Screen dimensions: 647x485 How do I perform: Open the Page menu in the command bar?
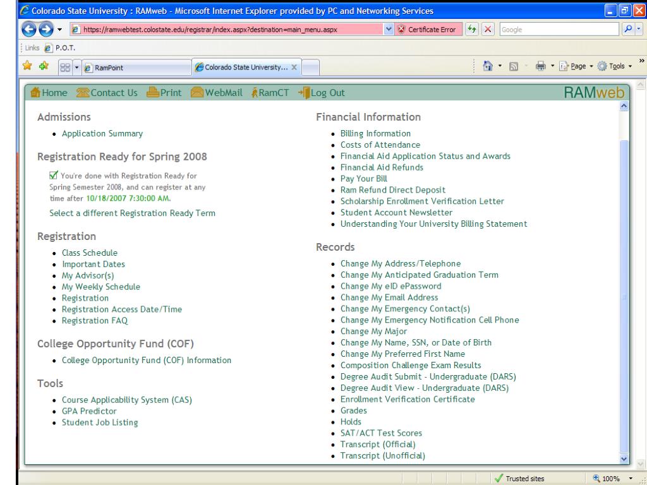click(x=576, y=66)
